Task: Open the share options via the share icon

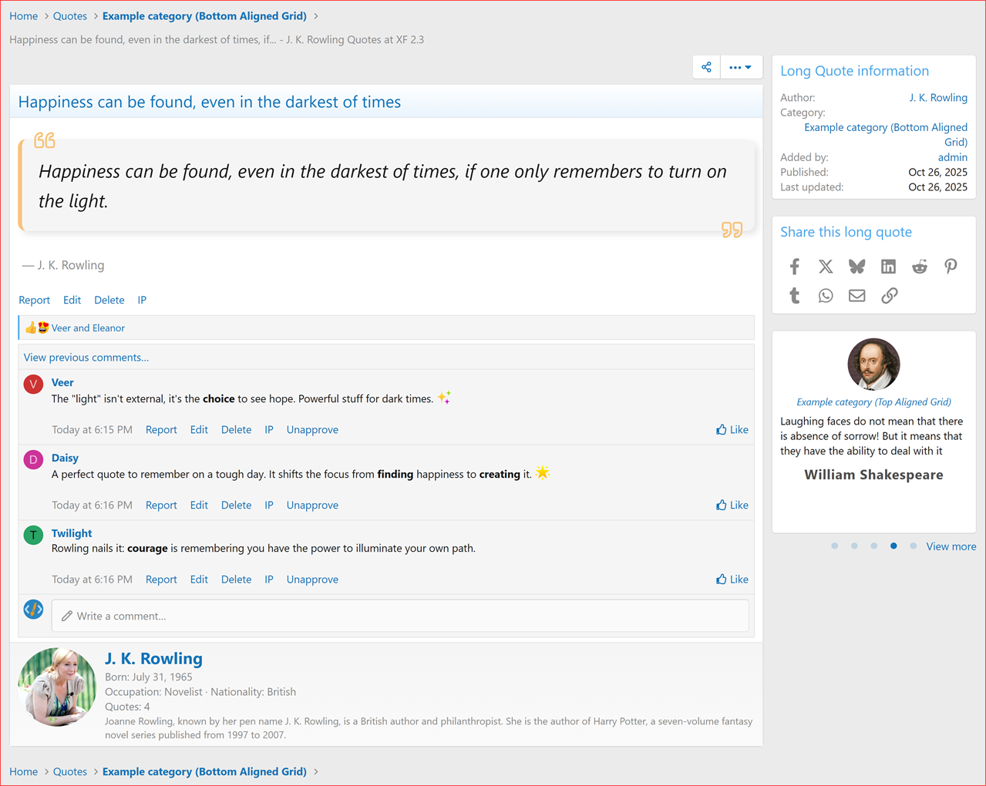Action: click(706, 67)
